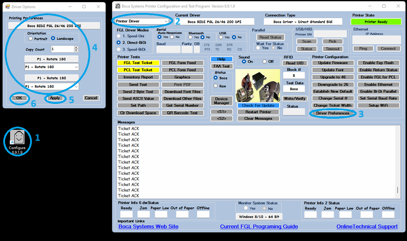The image size is (407, 241).
Task: Increase Copy Count with up arrow
Action: (x=76, y=47)
